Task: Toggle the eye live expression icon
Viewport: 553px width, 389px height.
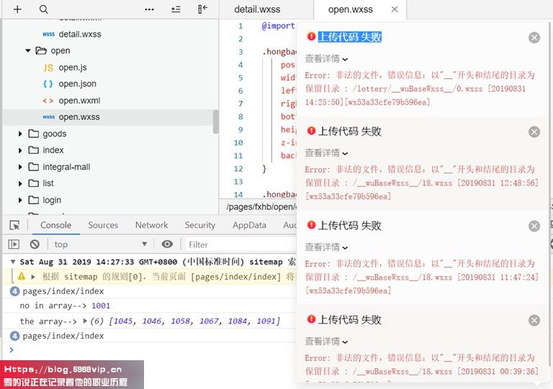Action: pos(167,244)
